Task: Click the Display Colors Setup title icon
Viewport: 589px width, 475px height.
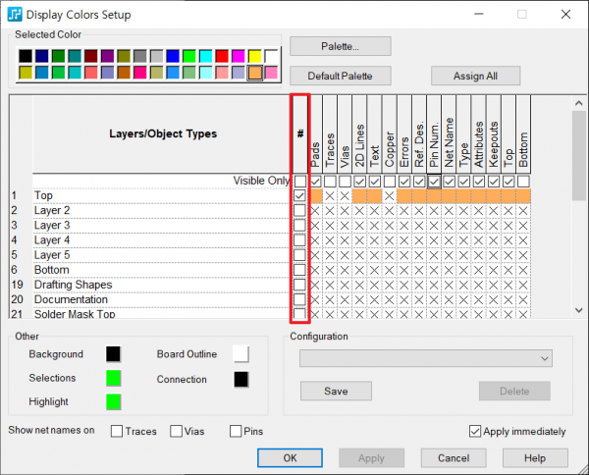Action: pyautogui.click(x=15, y=15)
